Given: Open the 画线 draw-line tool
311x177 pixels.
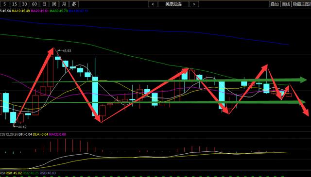Looking at the screenshot, I should (286, 4).
